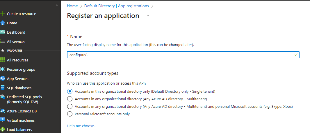Open the ellipsis menu beside Register an application
Image resolution: width=310 pixels, height=133 pixels.
(149, 16)
